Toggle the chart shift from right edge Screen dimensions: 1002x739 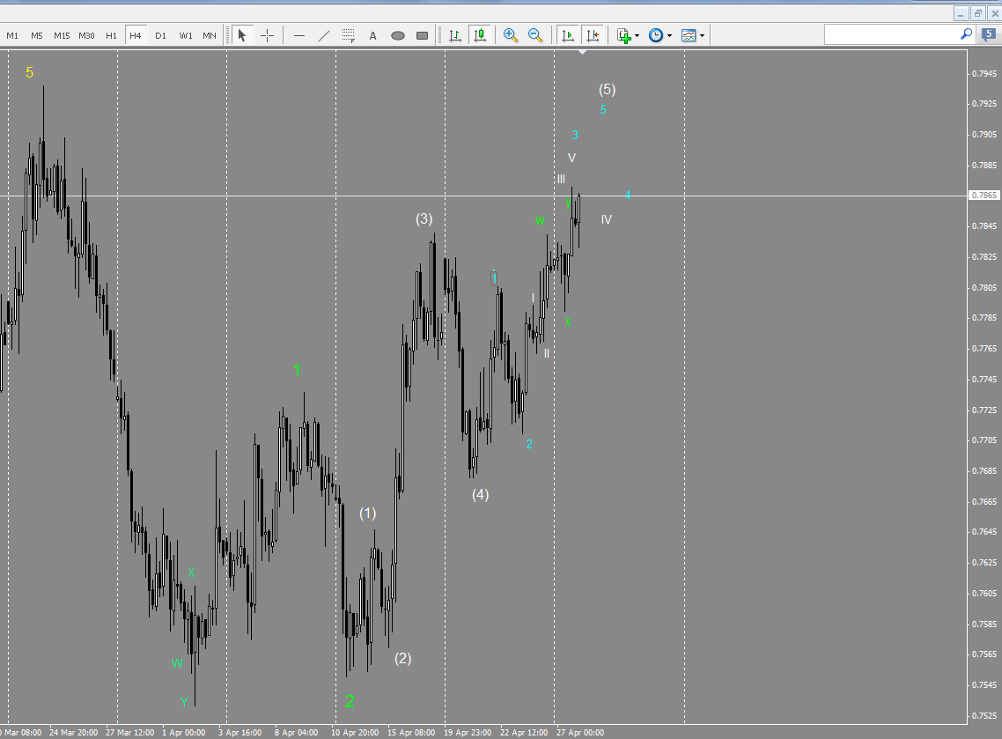point(593,35)
